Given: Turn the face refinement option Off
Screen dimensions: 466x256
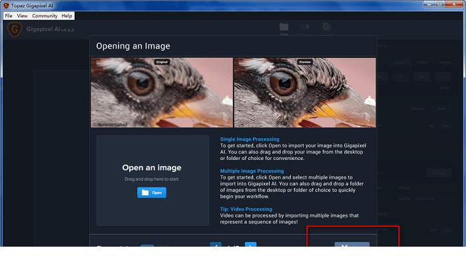Looking at the screenshot, I should coord(431,126).
